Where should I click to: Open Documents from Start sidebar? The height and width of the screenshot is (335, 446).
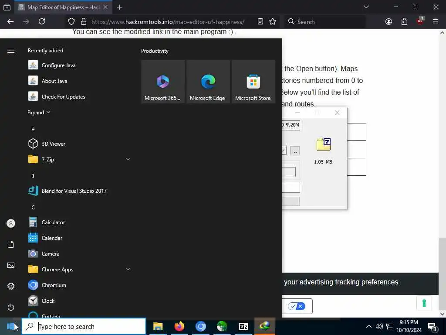point(11,244)
